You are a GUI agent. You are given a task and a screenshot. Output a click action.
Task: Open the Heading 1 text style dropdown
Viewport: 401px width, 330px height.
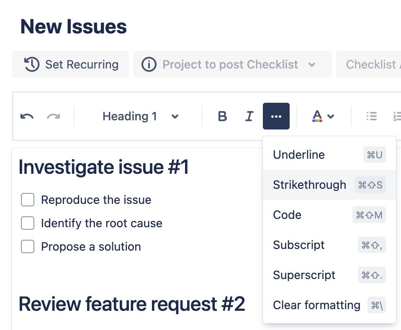click(x=140, y=117)
